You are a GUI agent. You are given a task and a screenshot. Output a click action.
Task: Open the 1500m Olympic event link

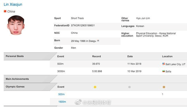click(62, 102)
